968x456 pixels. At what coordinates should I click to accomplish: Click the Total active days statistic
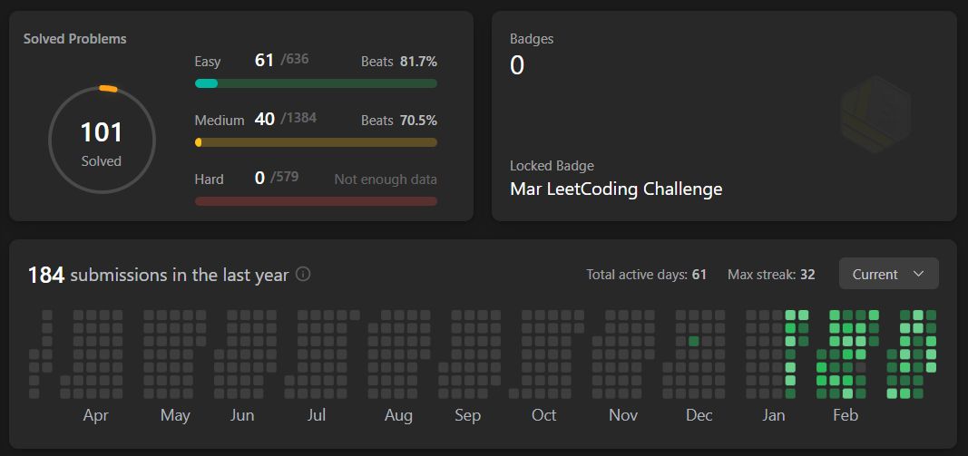click(x=646, y=274)
